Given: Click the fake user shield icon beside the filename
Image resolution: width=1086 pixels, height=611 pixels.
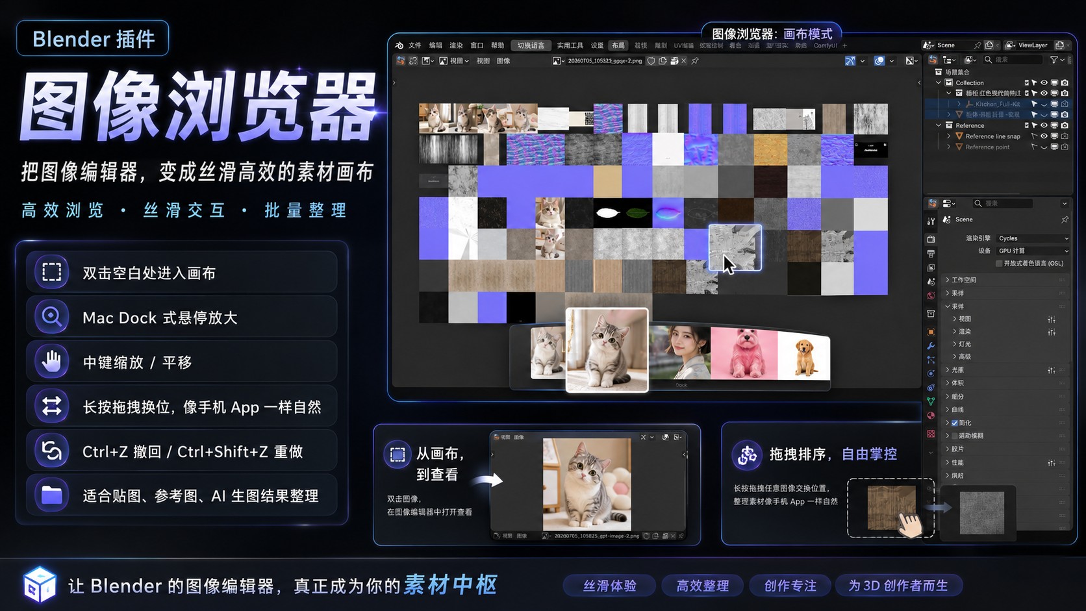Looking at the screenshot, I should [x=651, y=61].
